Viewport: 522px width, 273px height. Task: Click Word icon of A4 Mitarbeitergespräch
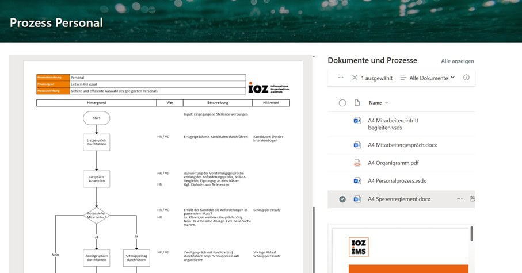coord(357,145)
